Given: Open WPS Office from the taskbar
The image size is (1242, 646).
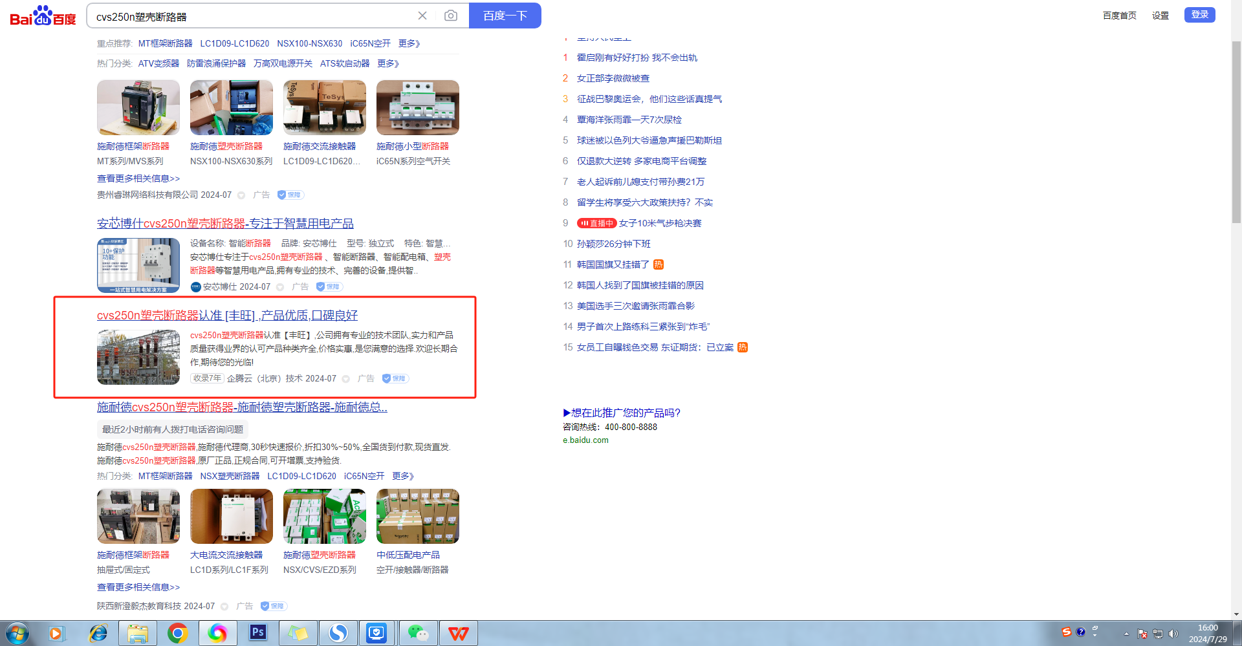Looking at the screenshot, I should [459, 633].
